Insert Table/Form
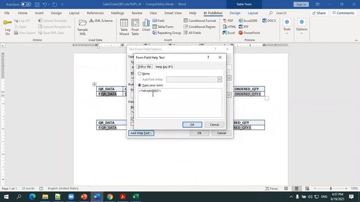The image size is (360, 202). 163,27
